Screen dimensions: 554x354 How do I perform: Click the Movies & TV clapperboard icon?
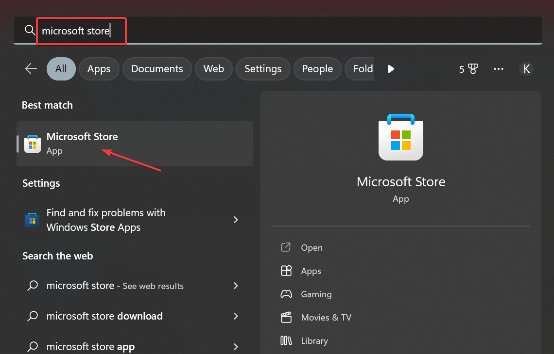(x=286, y=317)
